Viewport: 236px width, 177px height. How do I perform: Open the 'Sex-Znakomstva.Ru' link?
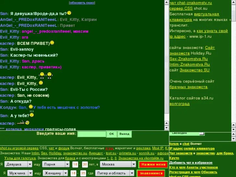click(x=189, y=59)
